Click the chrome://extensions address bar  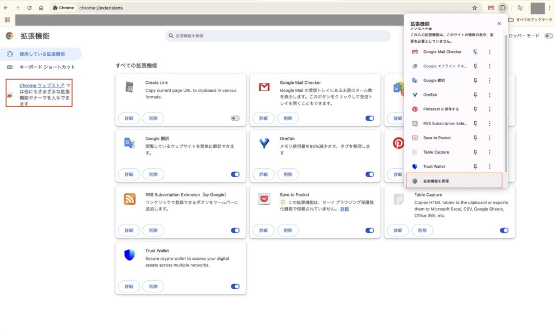coord(266,8)
